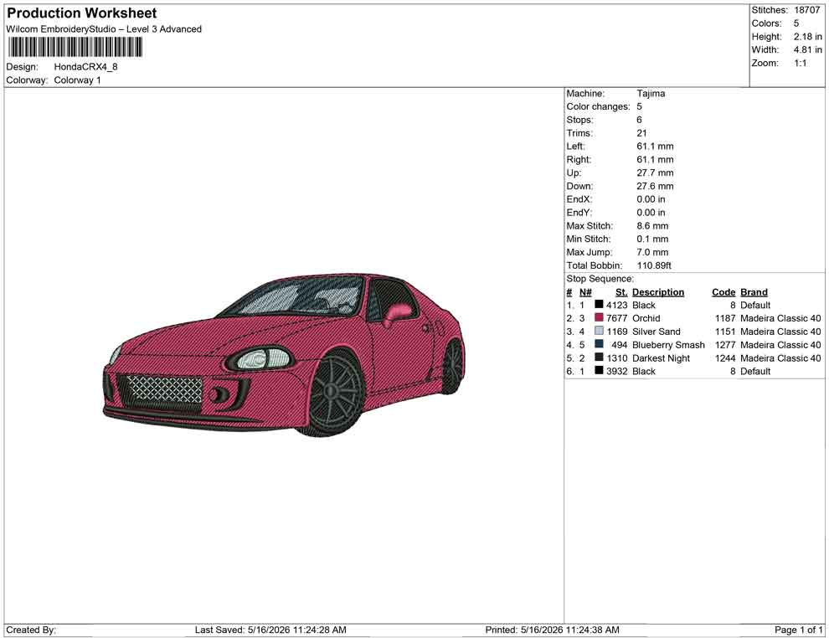Click the design name 'HondaCRX4_8'
Viewport: 829px width, 638px height.
point(85,67)
